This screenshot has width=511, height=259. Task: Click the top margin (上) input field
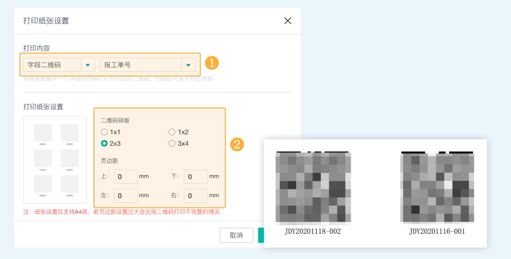[x=125, y=176]
